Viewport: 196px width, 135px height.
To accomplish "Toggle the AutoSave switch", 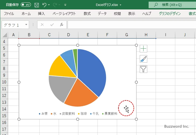I will (26, 5).
